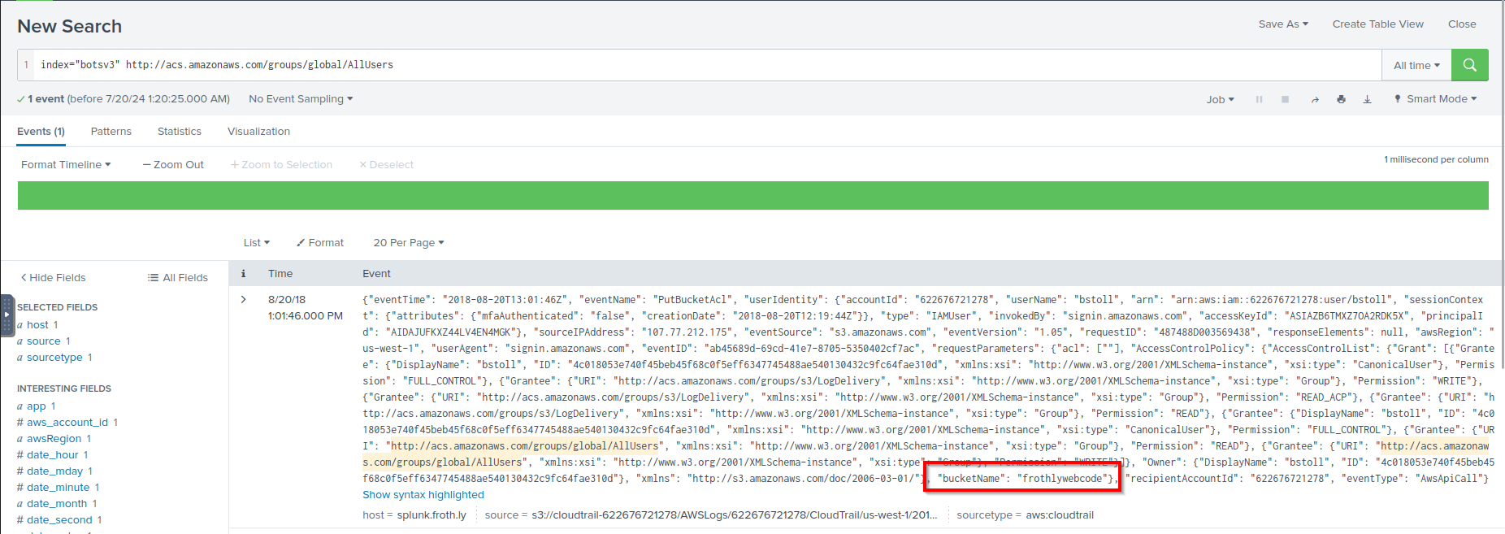Viewport: 1505px width, 534px height.
Task: Click the green timeline bar
Action: click(752, 195)
